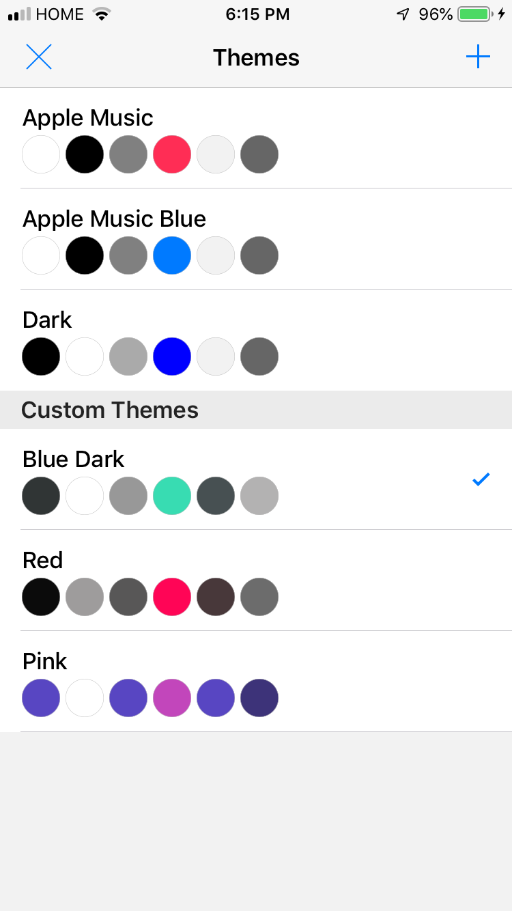Tap the red-pink swatch in Apple Music
512x911 pixels.
(172, 154)
